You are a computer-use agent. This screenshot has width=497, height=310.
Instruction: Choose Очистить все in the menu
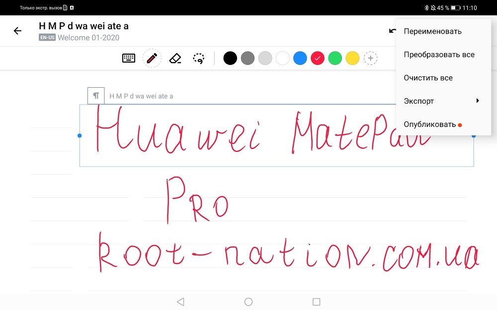click(x=443, y=78)
